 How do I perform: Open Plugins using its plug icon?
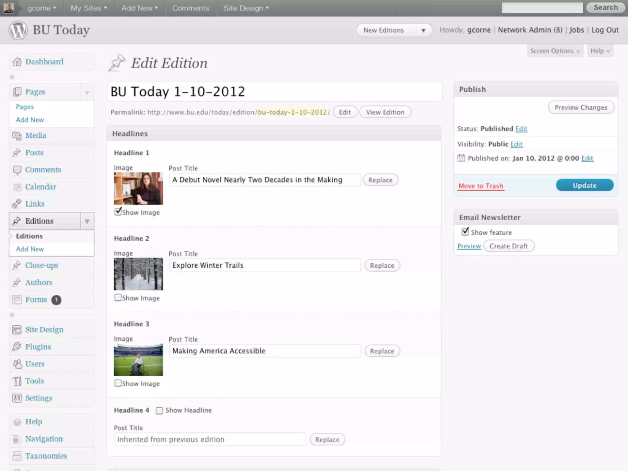click(17, 347)
